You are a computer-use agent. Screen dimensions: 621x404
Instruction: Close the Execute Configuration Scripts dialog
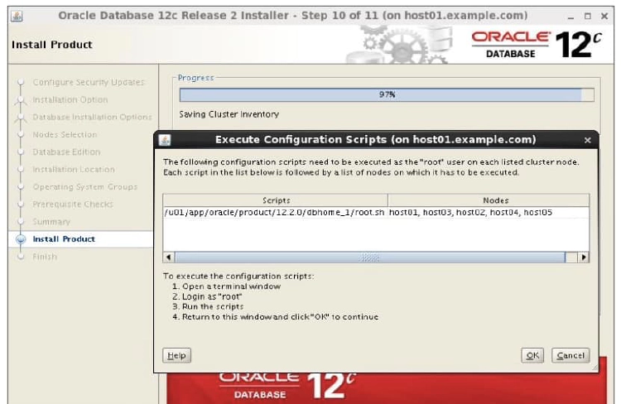588,140
